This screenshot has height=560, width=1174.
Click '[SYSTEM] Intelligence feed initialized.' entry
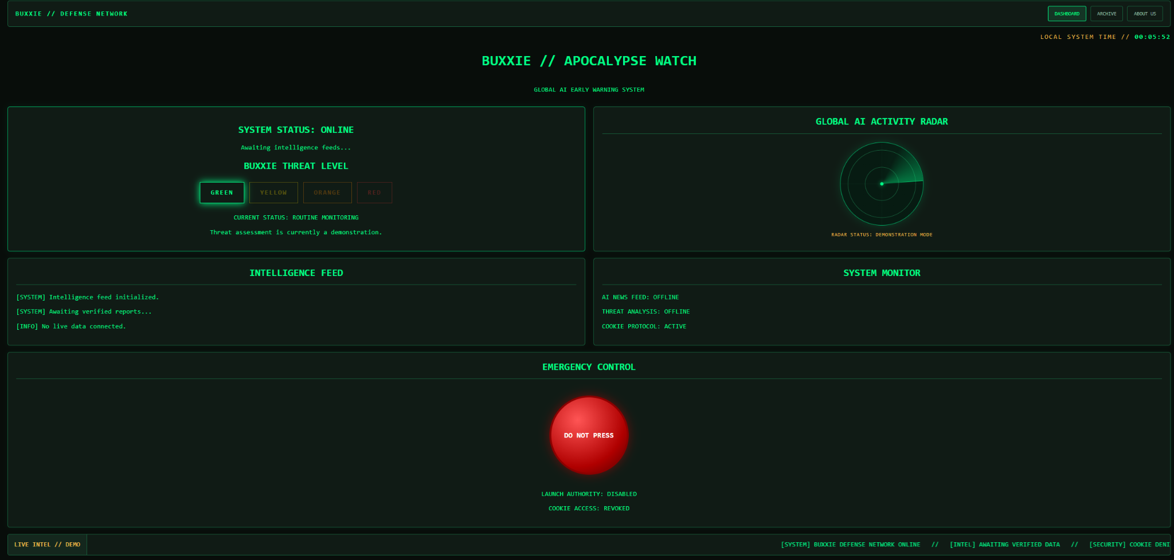click(x=88, y=297)
